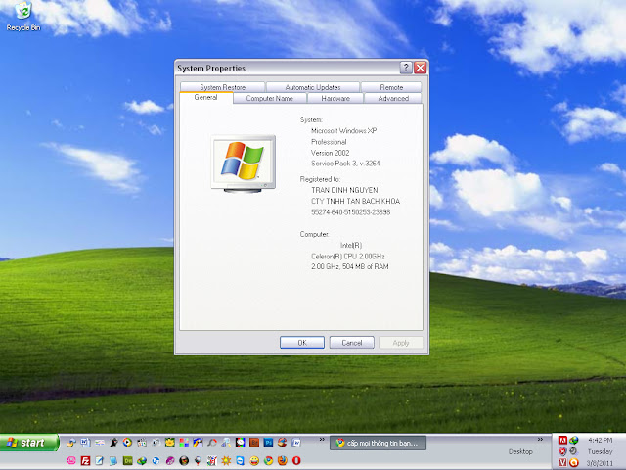The image size is (626, 470).
Task: Click the magnifier search quick launch icon
Action: 226,442
